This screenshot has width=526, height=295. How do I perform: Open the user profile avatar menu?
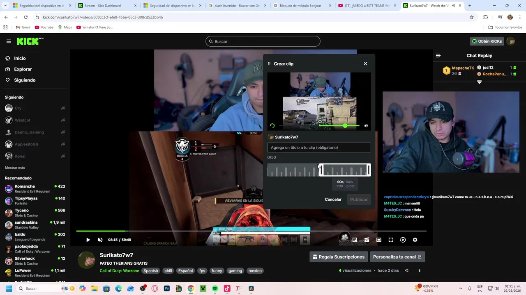[x=511, y=41]
